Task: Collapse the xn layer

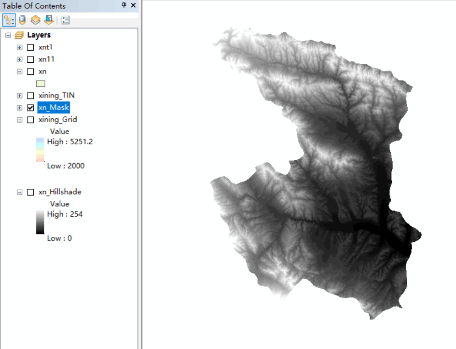Action: (x=19, y=71)
